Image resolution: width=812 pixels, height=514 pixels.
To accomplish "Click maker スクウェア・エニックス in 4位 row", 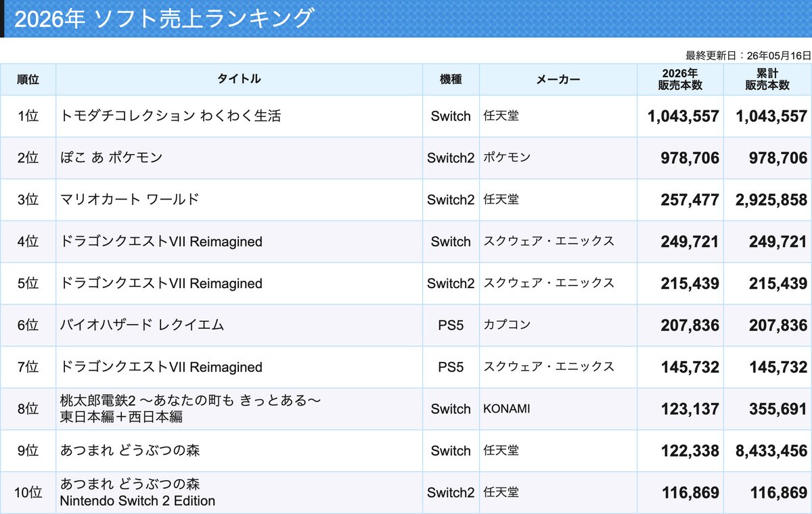I will tap(549, 241).
